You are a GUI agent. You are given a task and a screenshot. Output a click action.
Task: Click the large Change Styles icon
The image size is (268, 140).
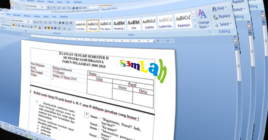pos(202,14)
